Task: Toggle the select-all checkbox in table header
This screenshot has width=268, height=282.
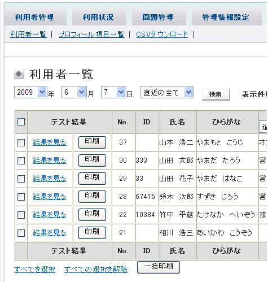Action: point(21,122)
